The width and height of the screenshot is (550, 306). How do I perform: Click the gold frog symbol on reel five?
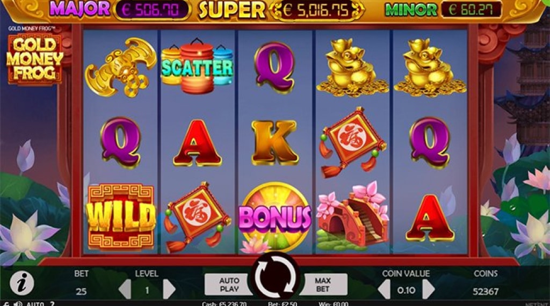[429, 67]
